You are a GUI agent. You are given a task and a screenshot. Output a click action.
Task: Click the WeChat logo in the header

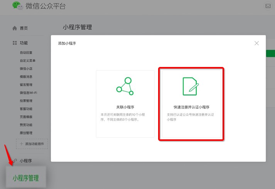[x=17, y=6]
